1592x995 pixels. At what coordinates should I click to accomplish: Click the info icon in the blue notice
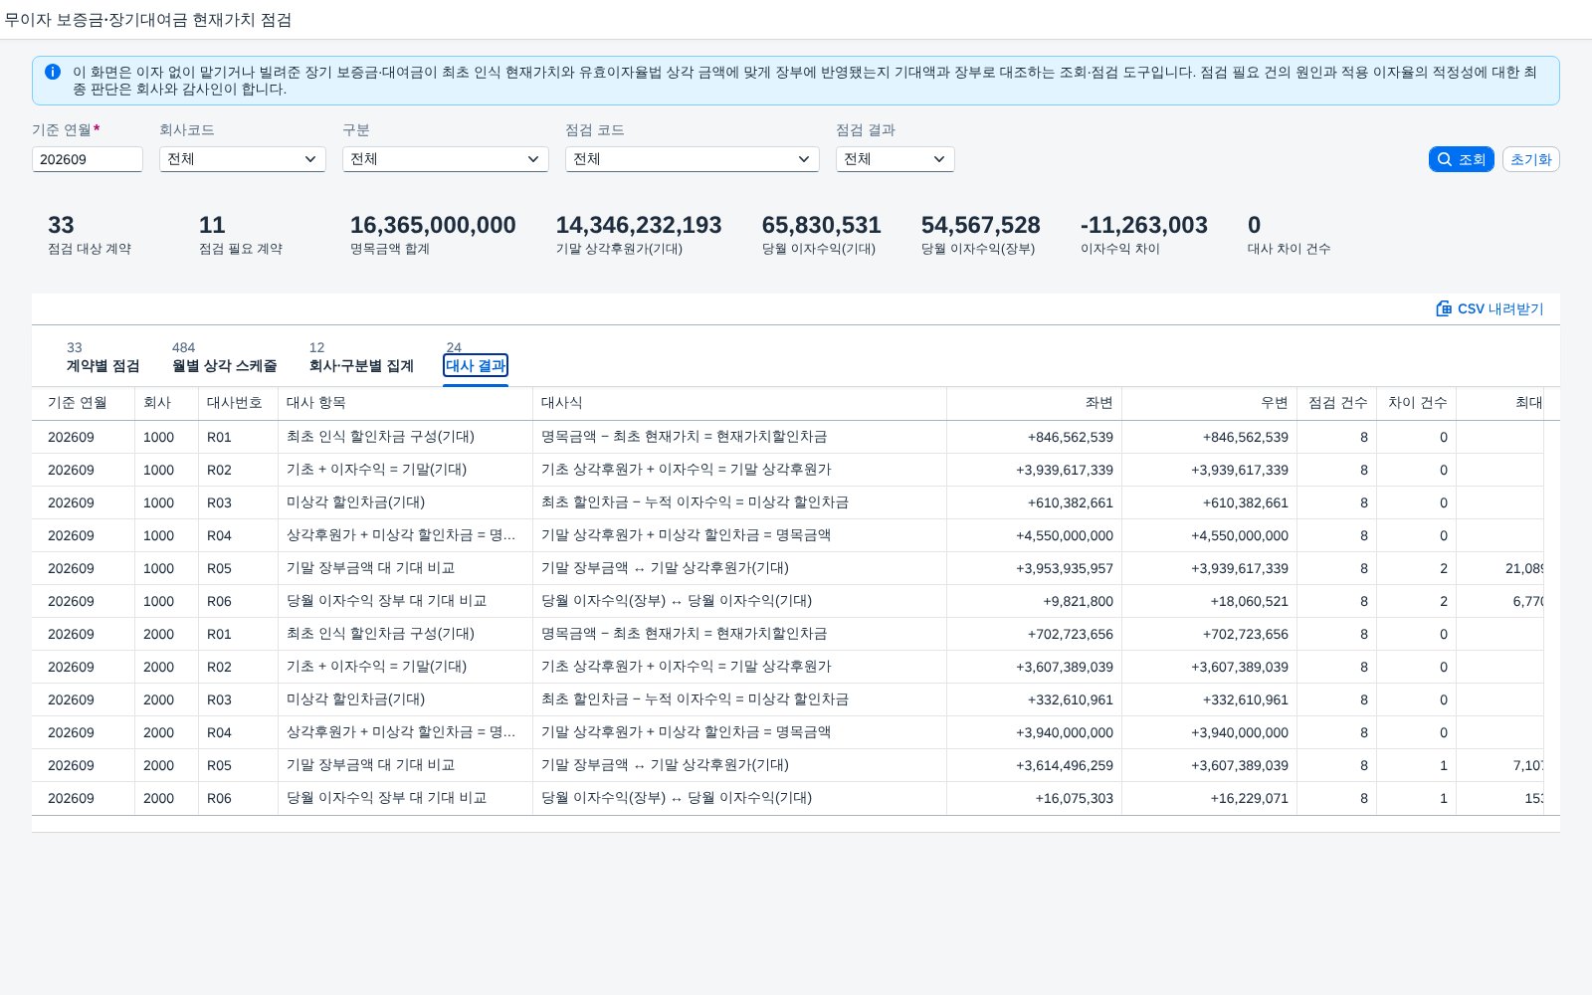[x=53, y=72]
